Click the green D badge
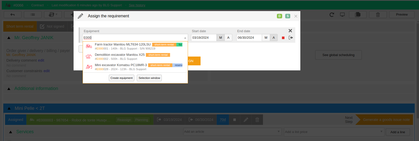 point(279,16)
